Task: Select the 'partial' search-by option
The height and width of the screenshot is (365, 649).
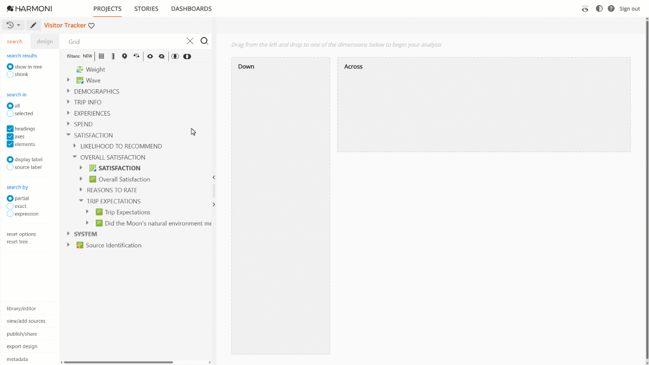Action: [10, 198]
